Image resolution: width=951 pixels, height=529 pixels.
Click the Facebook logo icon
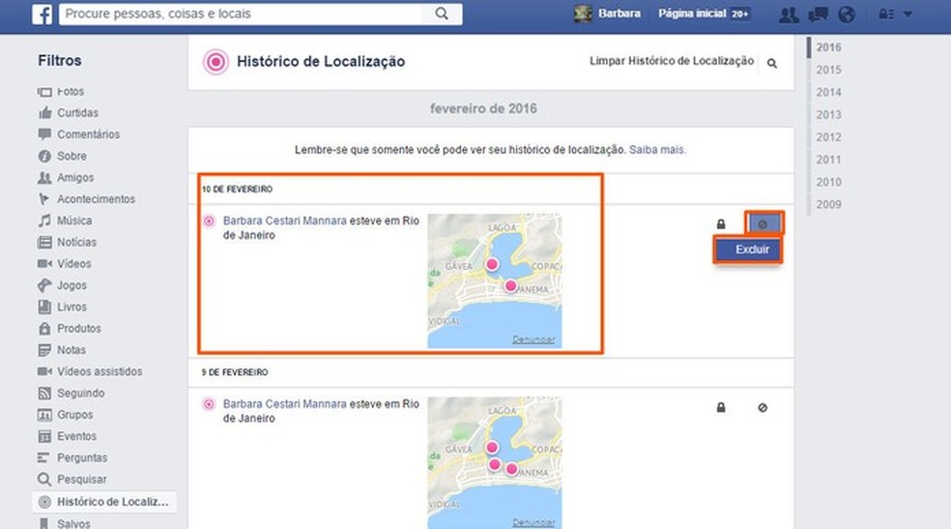point(42,14)
